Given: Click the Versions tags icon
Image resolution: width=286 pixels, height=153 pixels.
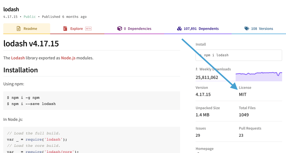Looking at the screenshot, I should [247, 29].
